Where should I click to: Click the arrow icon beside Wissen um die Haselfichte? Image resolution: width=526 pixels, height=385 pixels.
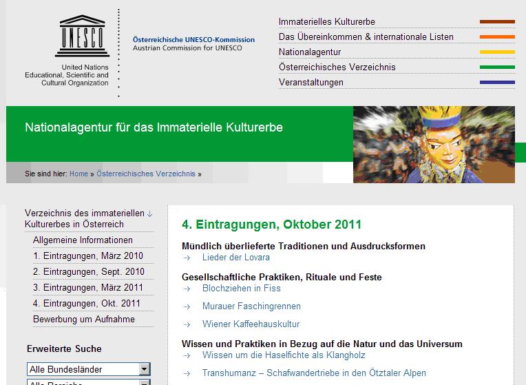pyautogui.click(x=187, y=355)
